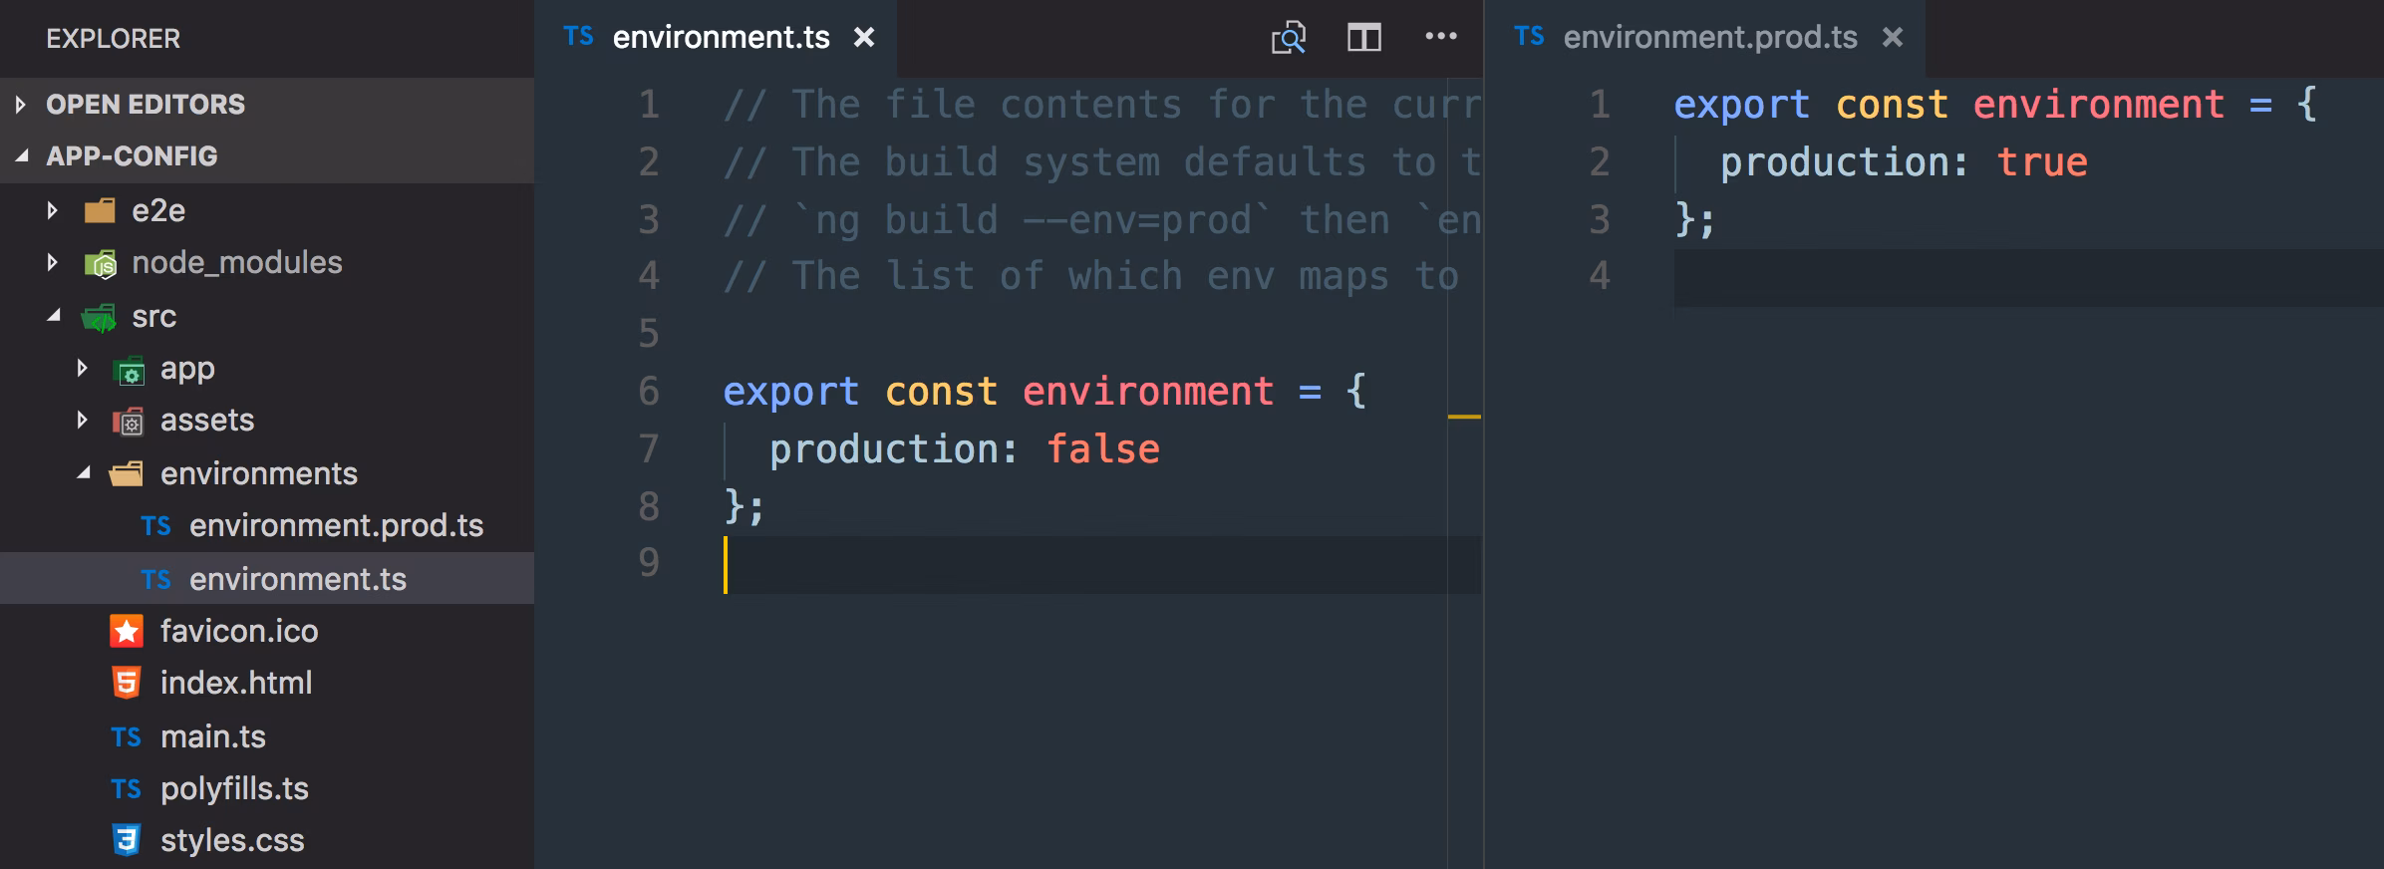This screenshot has height=869, width=2384.
Task: Click the Split Editor icon
Action: coord(1363,38)
